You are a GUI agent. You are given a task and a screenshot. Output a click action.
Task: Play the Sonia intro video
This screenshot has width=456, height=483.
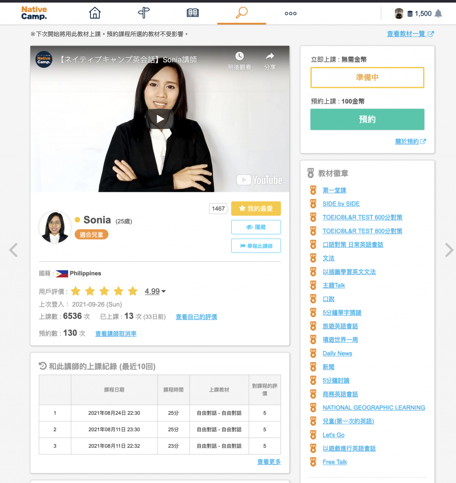click(x=159, y=119)
